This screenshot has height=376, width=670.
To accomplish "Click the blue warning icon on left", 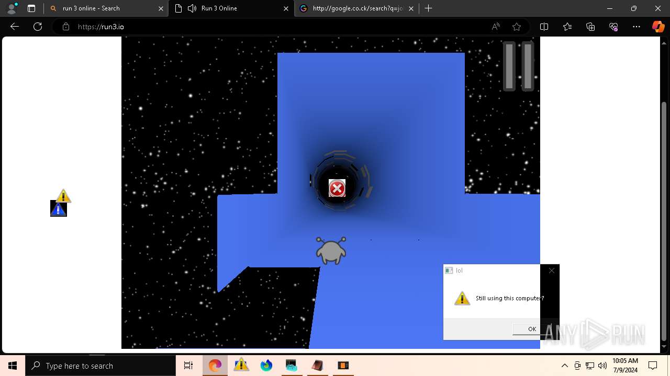I will pos(59,209).
